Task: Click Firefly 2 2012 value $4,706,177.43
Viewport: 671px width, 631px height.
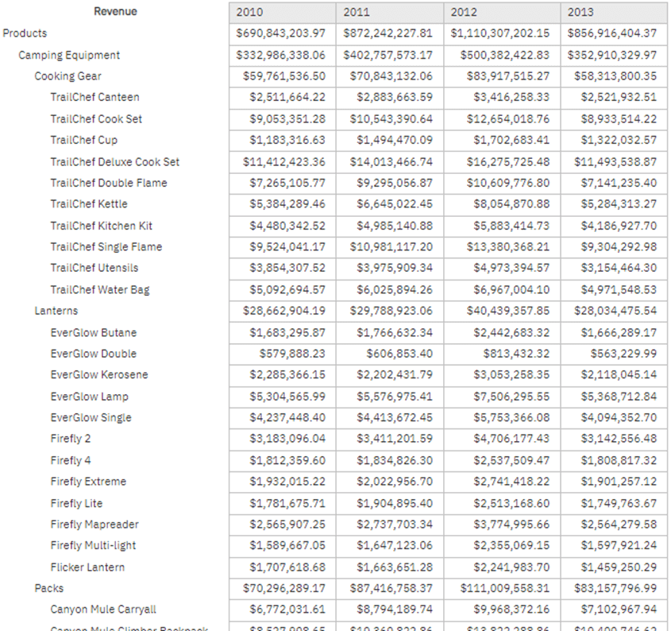Action: (x=511, y=439)
